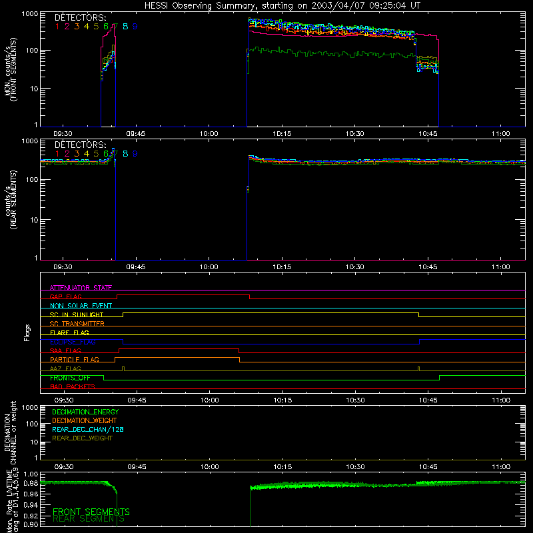533x533 pixels.
Task: Click the 10:30 tick under Flags panel
Action: coord(355,400)
